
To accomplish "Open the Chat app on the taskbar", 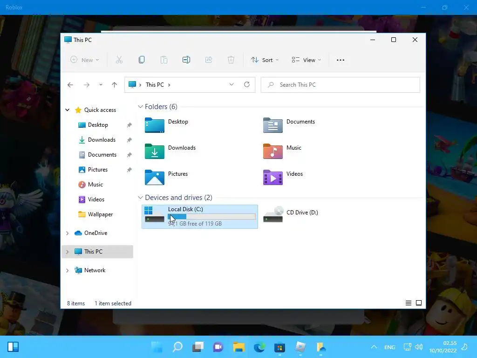I will click(218, 347).
